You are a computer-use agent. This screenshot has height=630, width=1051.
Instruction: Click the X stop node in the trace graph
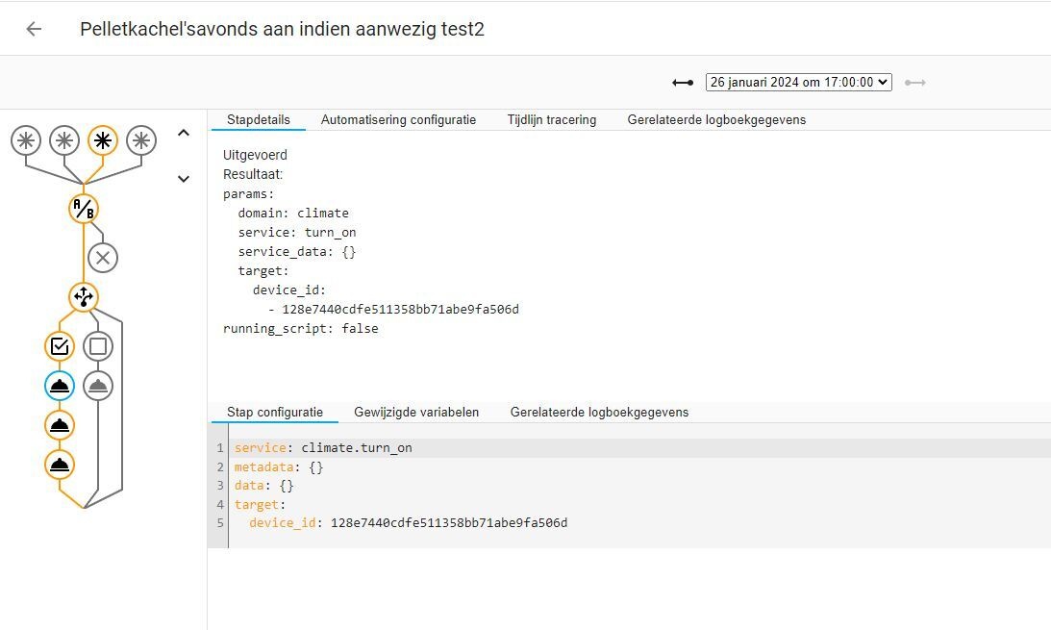(x=103, y=257)
